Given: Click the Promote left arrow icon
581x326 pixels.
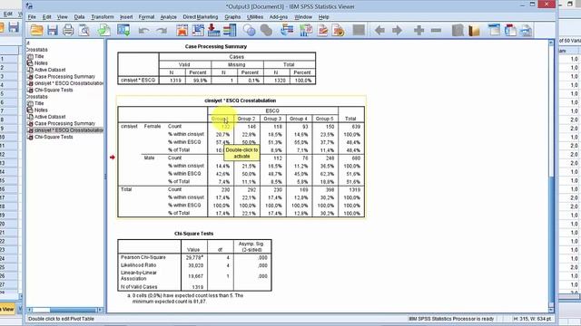Looking at the screenshot, I should 379,30.
